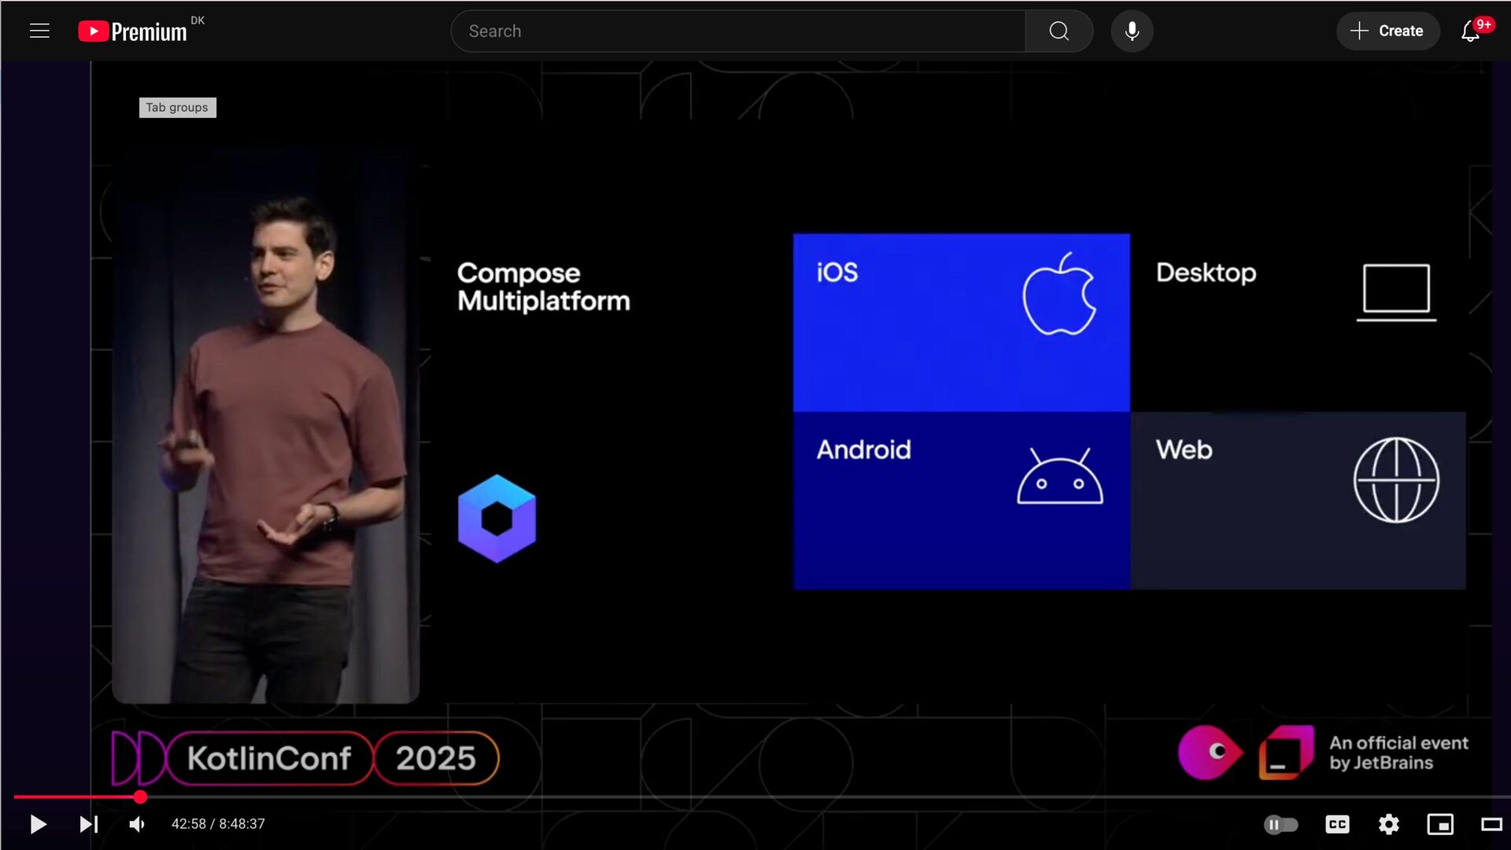Click the KotlinConf 2025 badge

tap(307, 758)
